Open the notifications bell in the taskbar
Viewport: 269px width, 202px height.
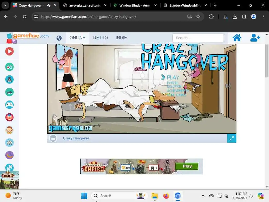click(x=251, y=196)
